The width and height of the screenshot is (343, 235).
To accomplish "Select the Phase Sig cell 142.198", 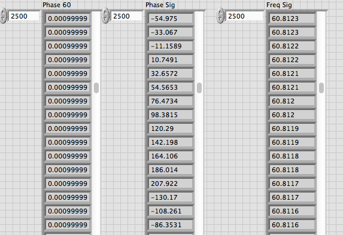I will [x=171, y=142].
